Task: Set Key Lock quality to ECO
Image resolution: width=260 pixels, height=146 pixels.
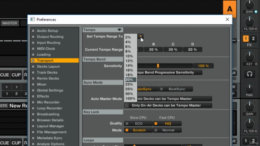Action: coord(138,123)
